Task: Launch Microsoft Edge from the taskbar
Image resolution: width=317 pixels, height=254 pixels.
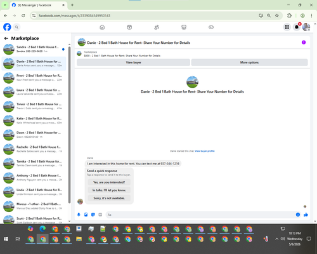Action: [x=42, y=229]
